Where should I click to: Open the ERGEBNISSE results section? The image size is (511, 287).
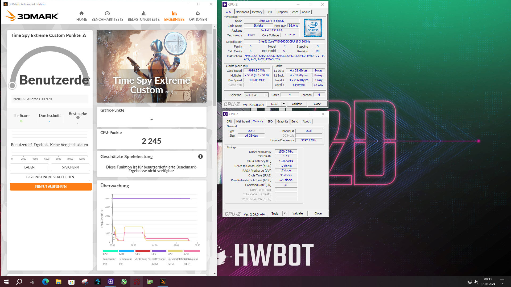(174, 16)
